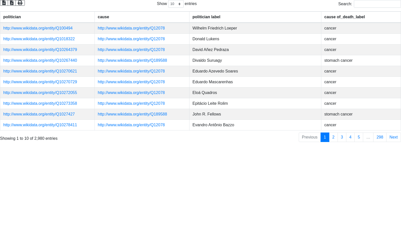Select the name David Añez Pedraza
Viewport: 401px width, 225px height.
point(211,50)
